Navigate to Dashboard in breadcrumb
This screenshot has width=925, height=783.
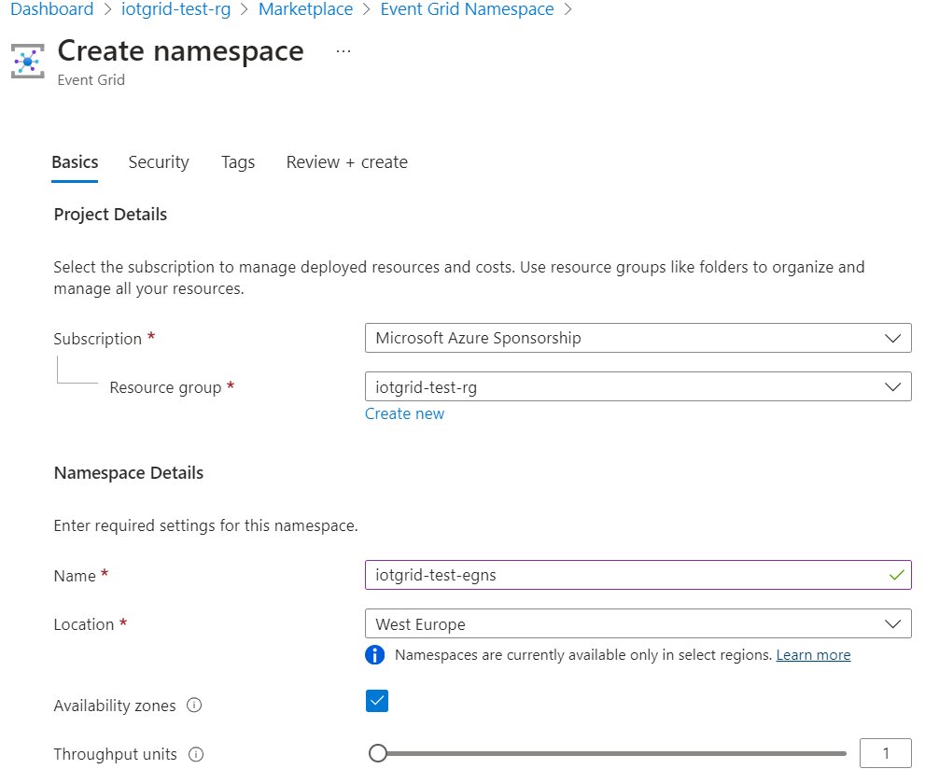(52, 9)
